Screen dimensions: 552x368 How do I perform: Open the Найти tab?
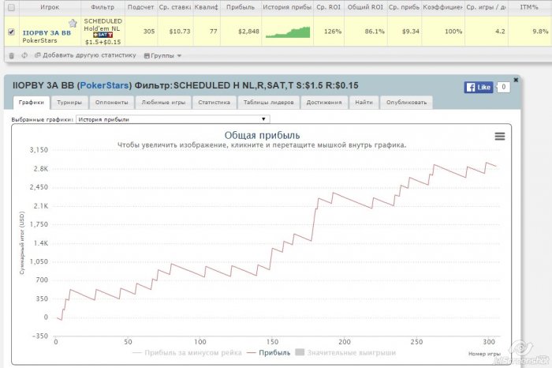364,102
